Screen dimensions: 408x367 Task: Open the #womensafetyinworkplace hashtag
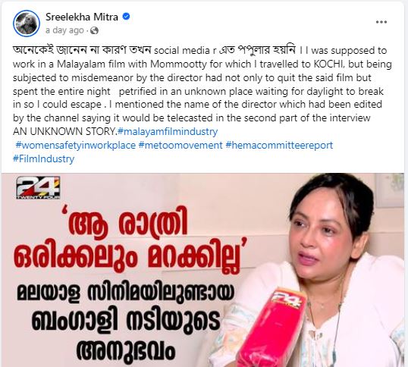76,145
